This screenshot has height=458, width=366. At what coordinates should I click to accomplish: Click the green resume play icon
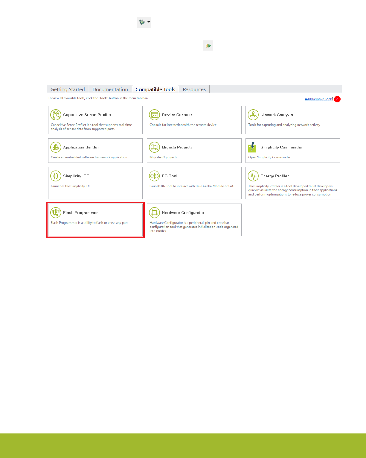[x=208, y=46]
